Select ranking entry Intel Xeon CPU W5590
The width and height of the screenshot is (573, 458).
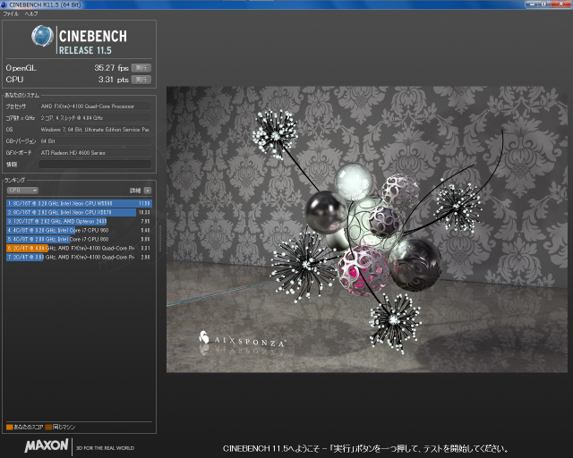tap(79, 203)
